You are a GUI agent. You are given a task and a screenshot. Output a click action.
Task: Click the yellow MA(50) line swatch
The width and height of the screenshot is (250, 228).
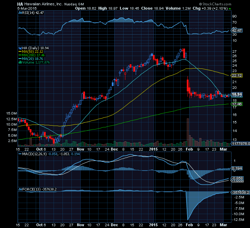pos(20,52)
